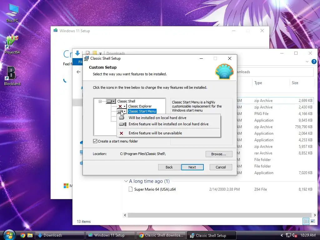Open Blockland desktop shortcut
Image resolution: width=320 pixels, height=240 pixels.
[x=12, y=76]
